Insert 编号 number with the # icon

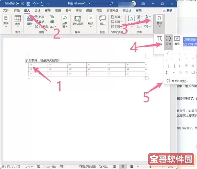(x=177, y=41)
